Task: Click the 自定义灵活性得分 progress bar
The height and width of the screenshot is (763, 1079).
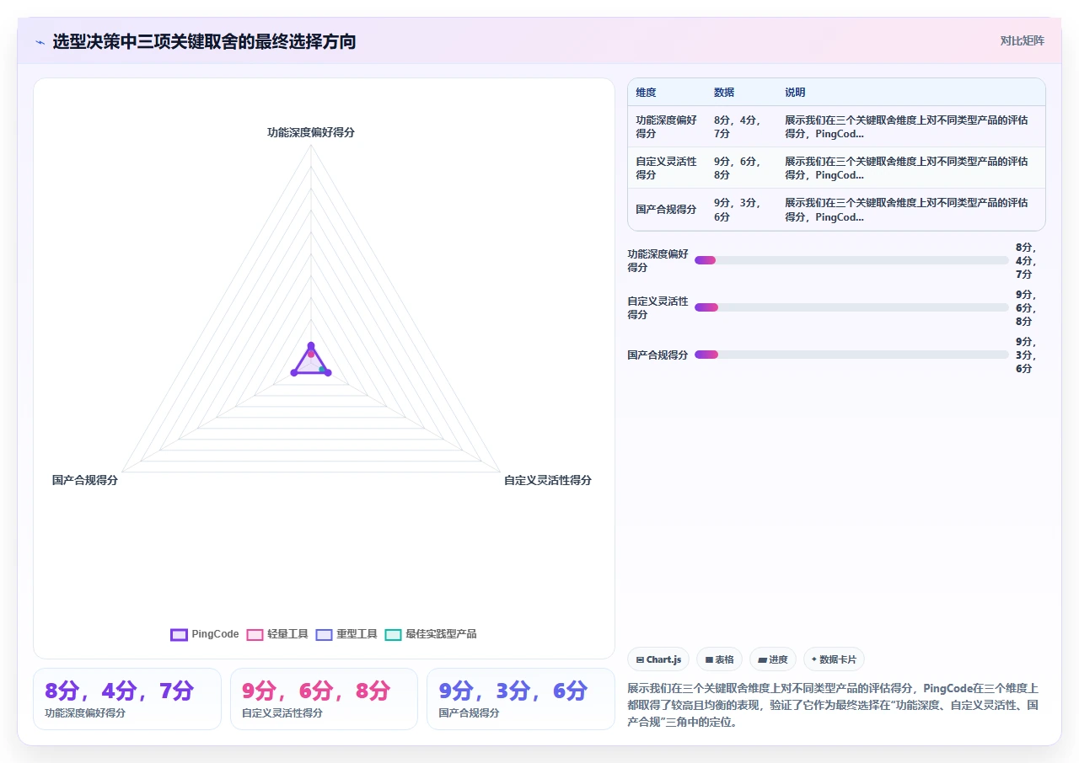Action: coord(851,307)
